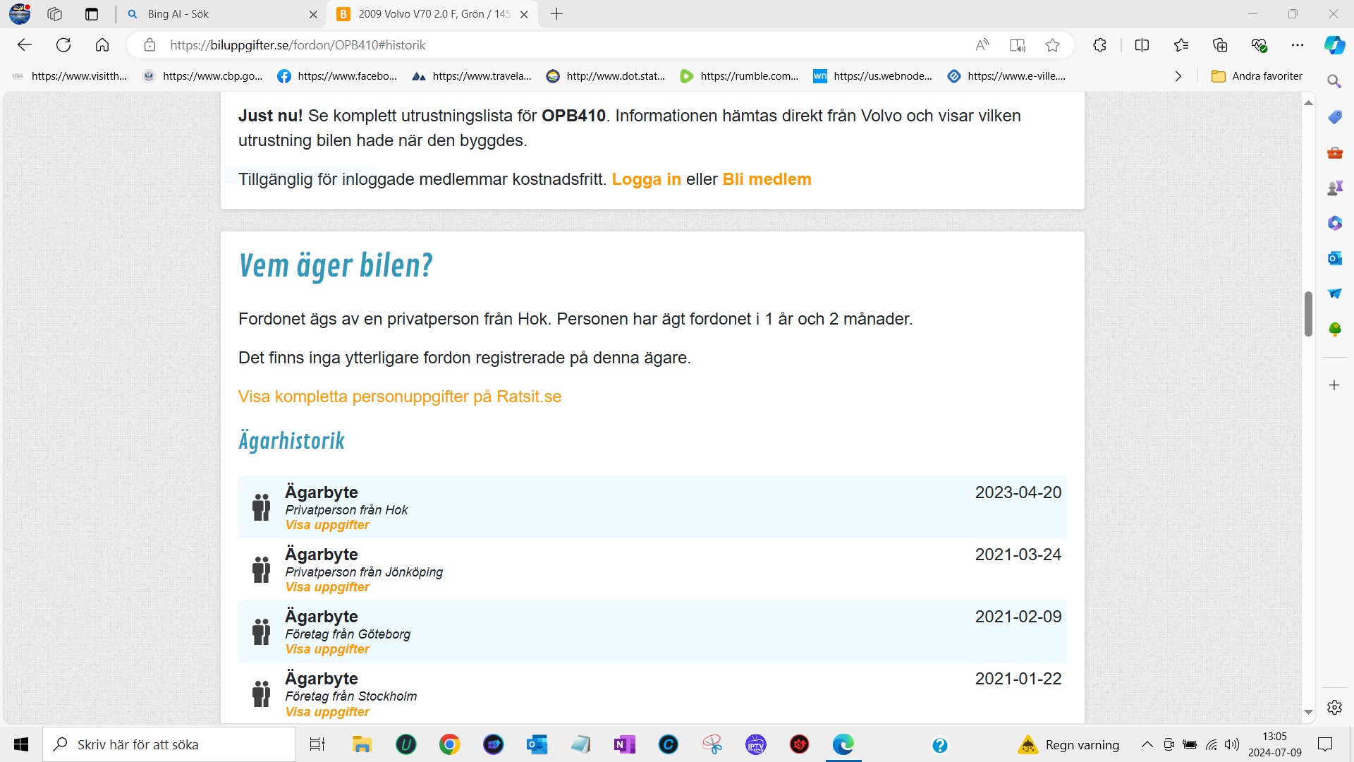Show hidden system tray icons chevron
The image size is (1354, 762).
click(1147, 744)
